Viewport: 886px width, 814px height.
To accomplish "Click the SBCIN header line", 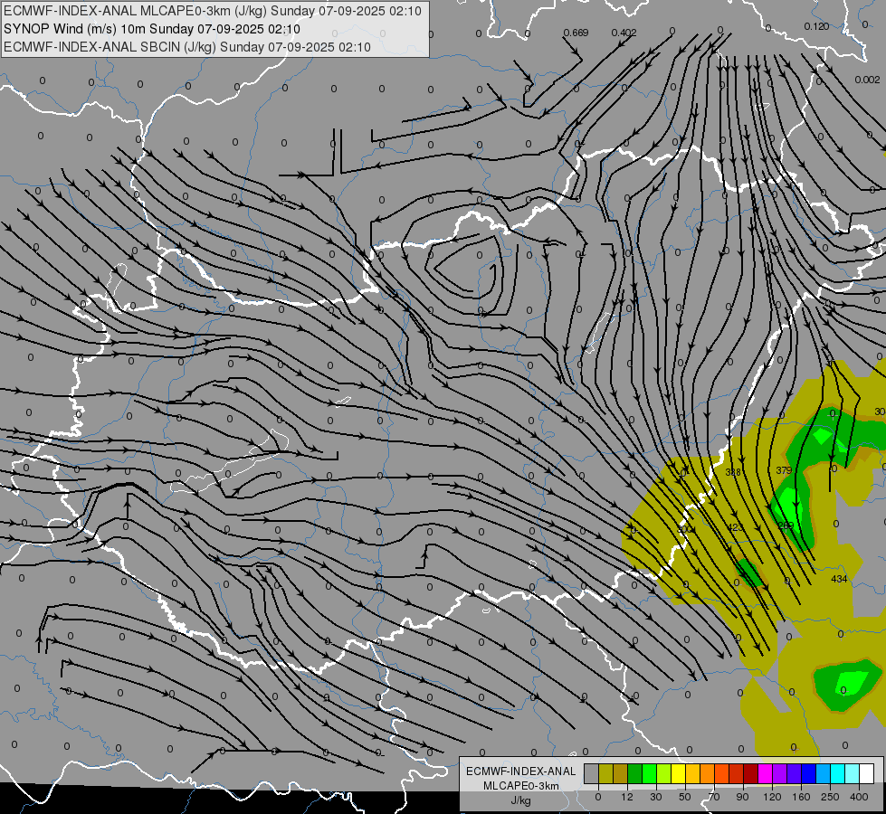I will click(x=187, y=47).
